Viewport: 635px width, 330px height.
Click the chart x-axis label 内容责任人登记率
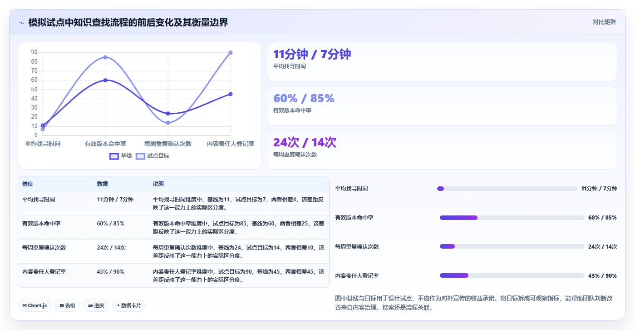[231, 144]
